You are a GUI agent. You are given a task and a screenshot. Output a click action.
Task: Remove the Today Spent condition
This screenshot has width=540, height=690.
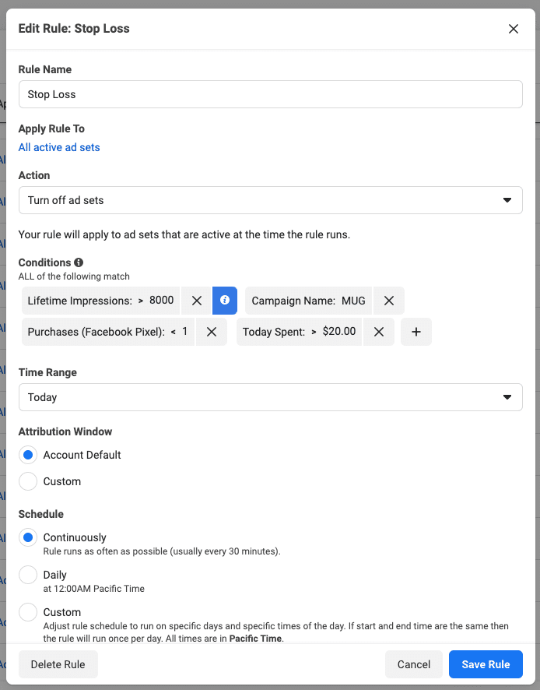[378, 332]
